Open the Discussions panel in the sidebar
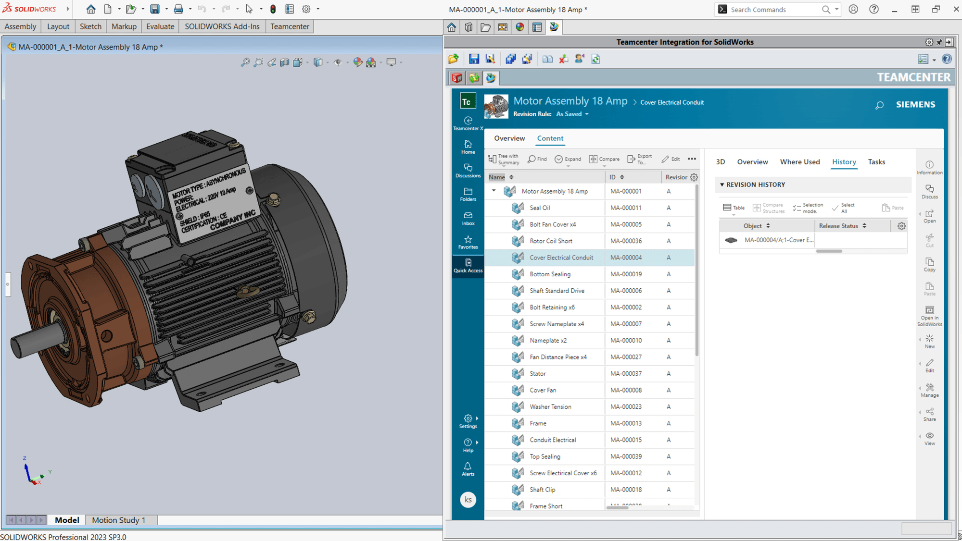The height and width of the screenshot is (541, 962). tap(468, 171)
